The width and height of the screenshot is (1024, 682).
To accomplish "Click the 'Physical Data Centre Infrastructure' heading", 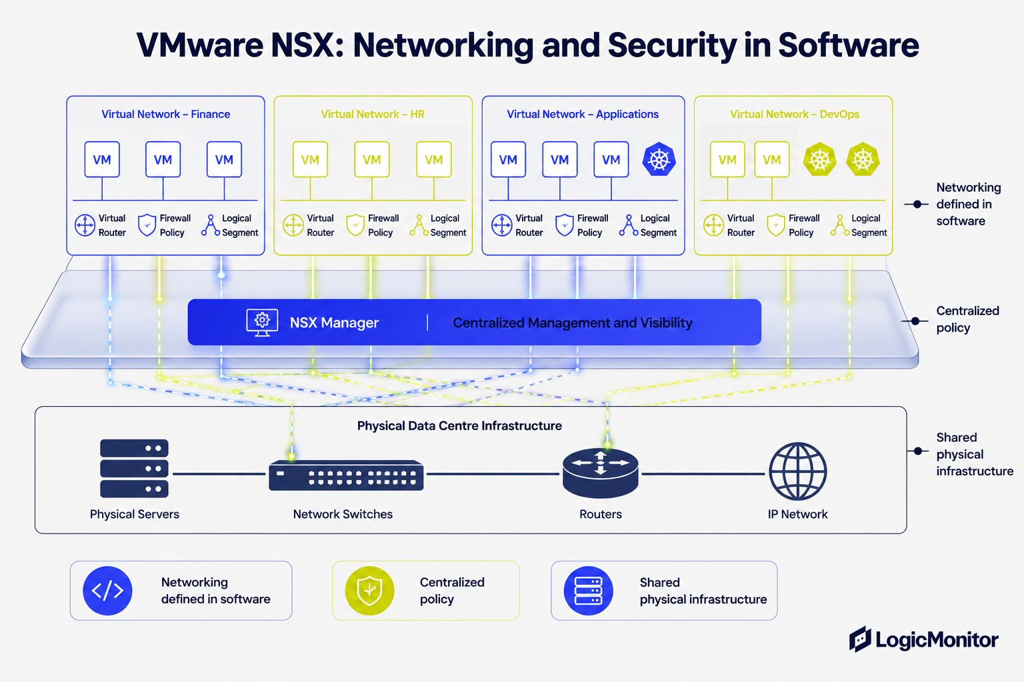I will pos(459,426).
